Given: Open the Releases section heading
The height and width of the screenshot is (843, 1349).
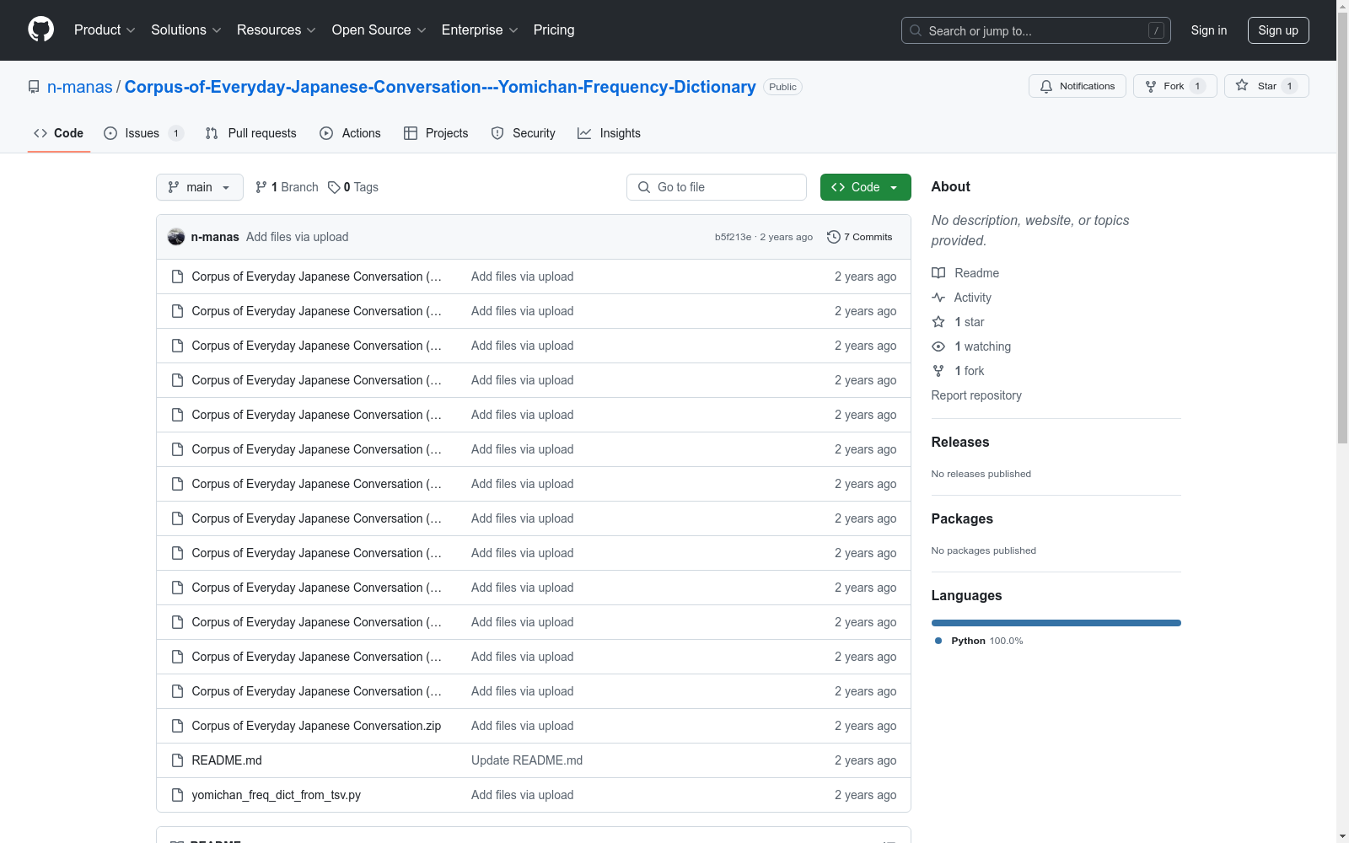Looking at the screenshot, I should (x=960, y=443).
